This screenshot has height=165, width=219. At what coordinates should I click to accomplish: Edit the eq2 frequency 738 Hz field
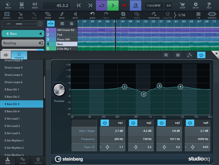tap(141, 139)
